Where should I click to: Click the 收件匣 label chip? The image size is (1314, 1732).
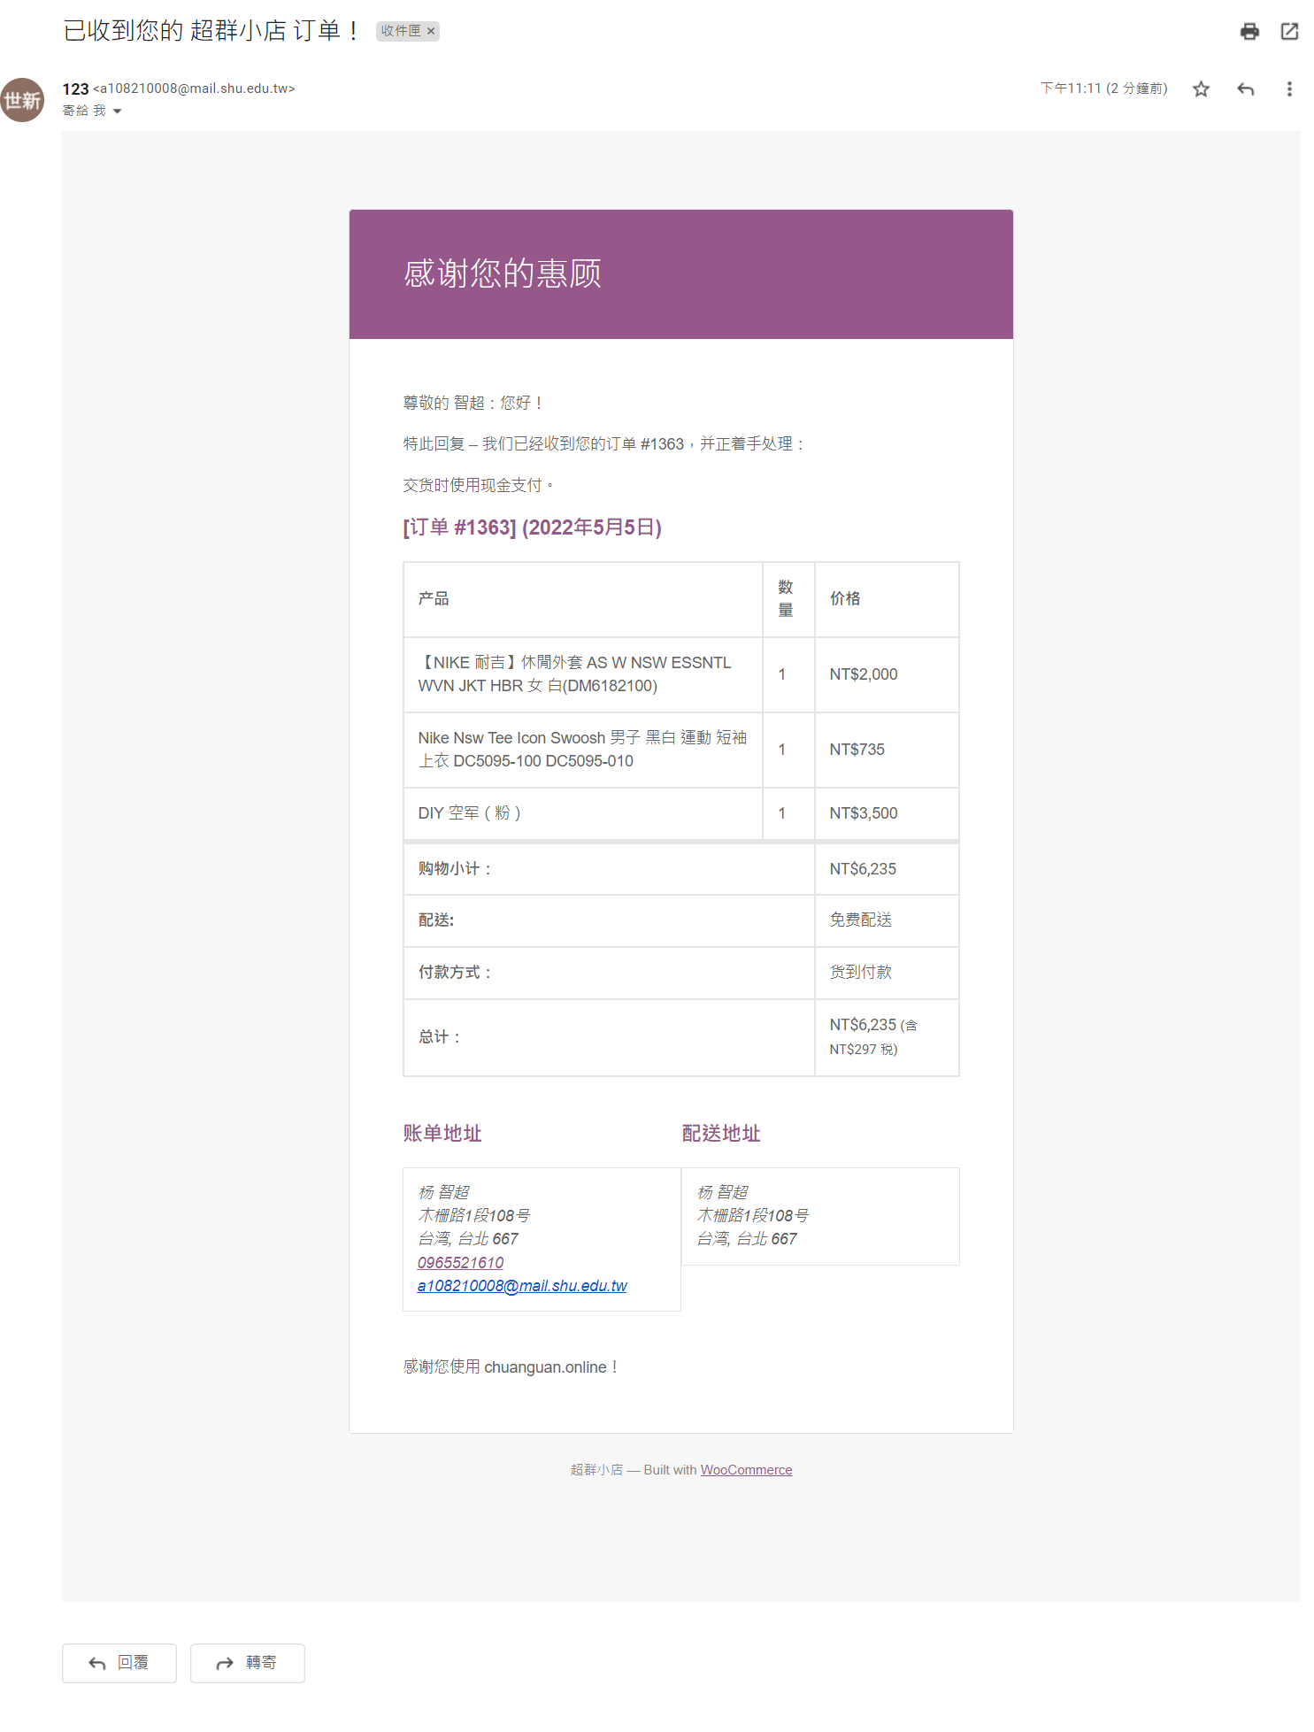point(401,32)
